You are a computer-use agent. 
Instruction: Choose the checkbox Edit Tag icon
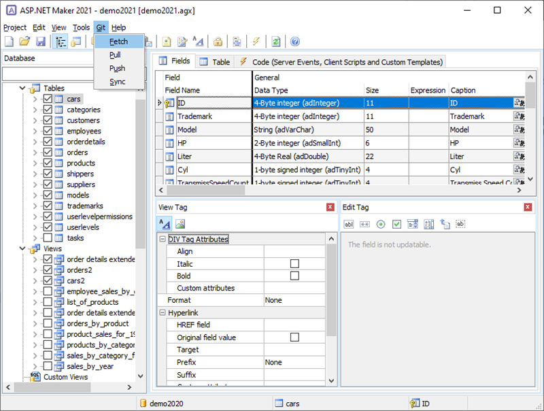396,225
